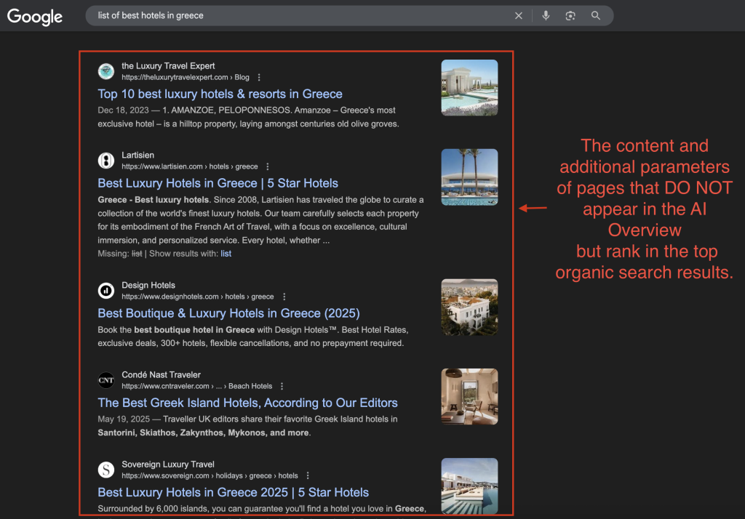The image size is (745, 519).
Task: Open more options for Design Hotels result
Action: (284, 297)
